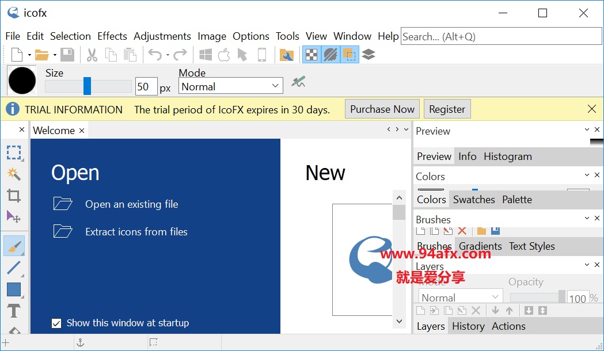Select the Rectangular Selection tool
The width and height of the screenshot is (604, 351).
[14, 153]
